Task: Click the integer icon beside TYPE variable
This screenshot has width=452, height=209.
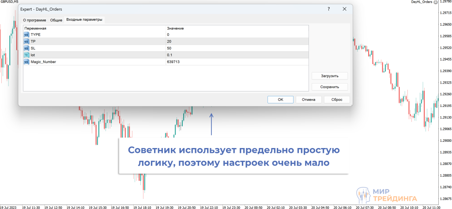Action: point(26,34)
